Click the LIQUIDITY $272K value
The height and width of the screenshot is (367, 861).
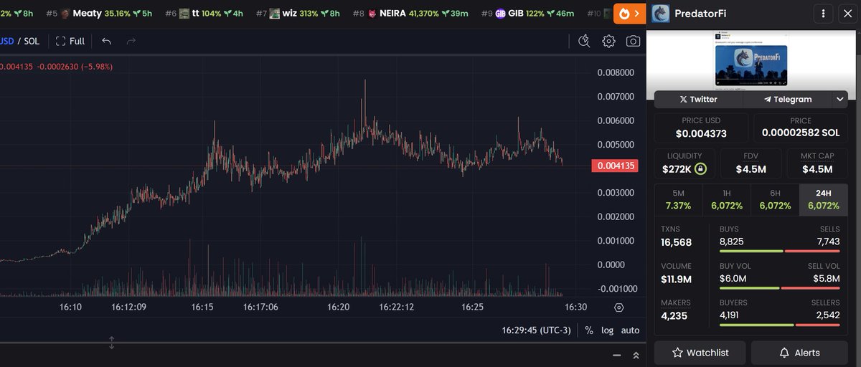click(677, 169)
